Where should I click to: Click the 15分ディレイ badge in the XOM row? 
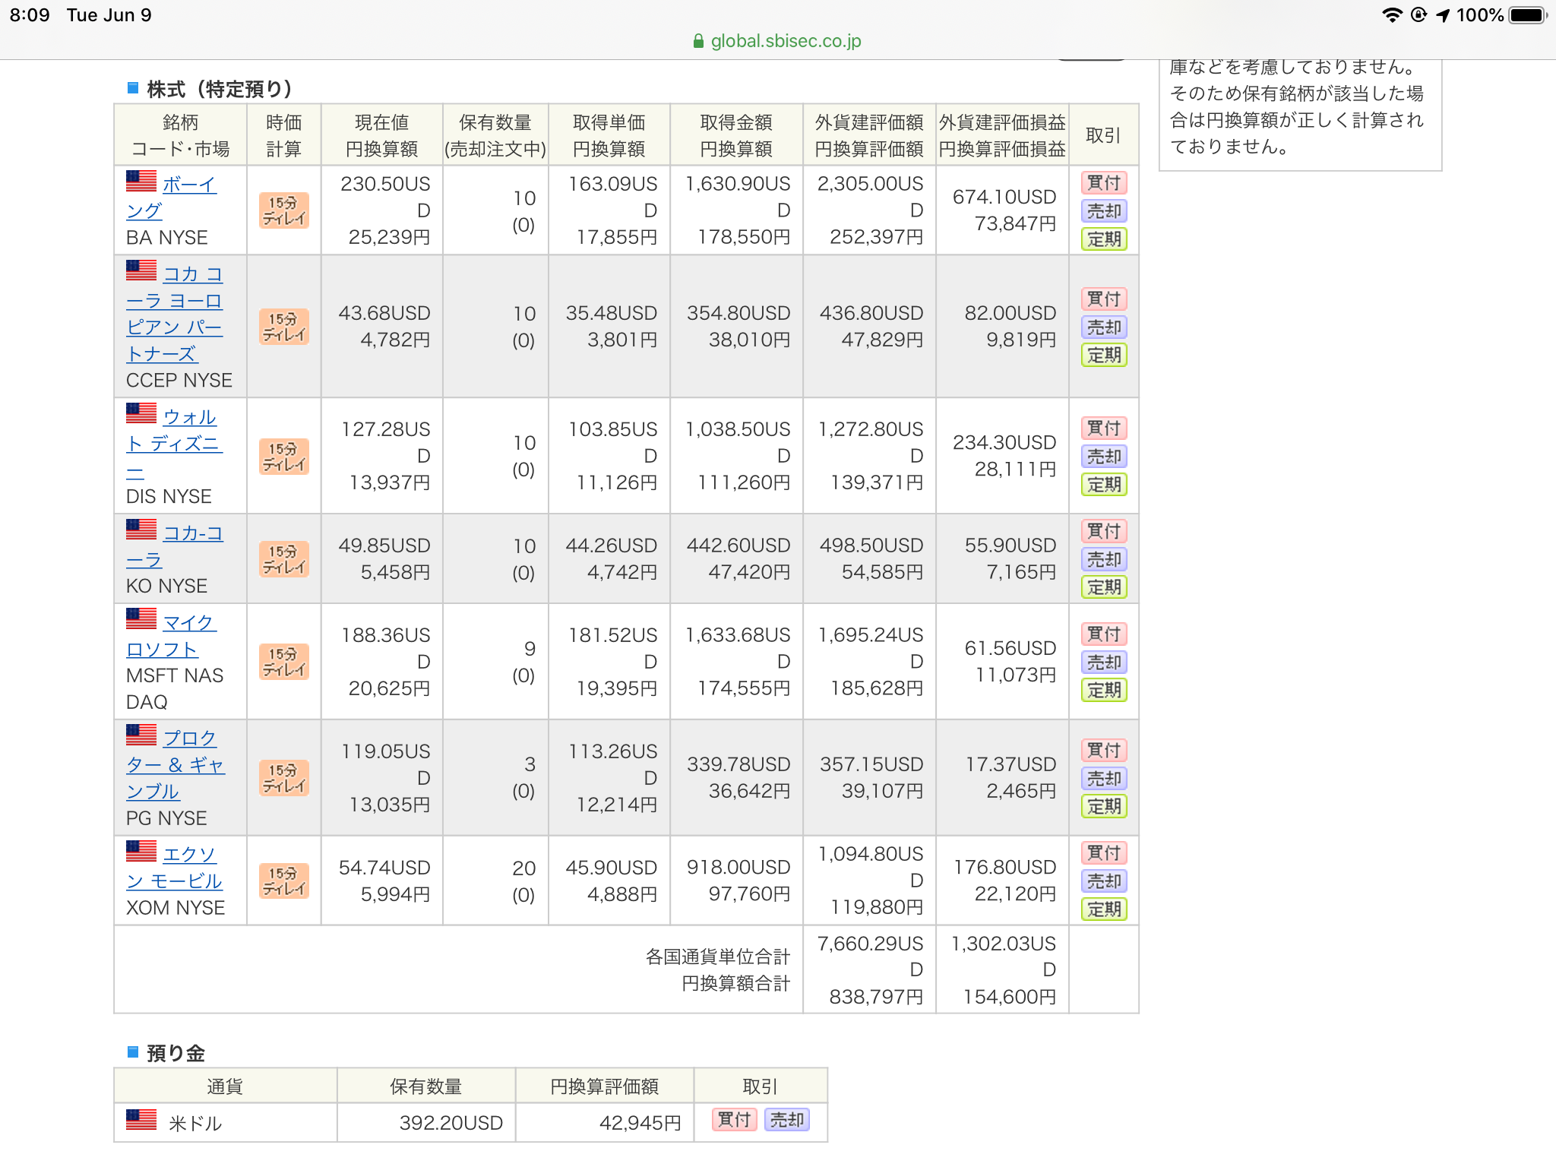(x=284, y=881)
